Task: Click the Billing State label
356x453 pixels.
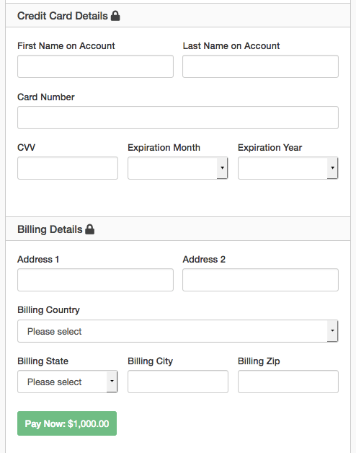Action: (x=43, y=361)
